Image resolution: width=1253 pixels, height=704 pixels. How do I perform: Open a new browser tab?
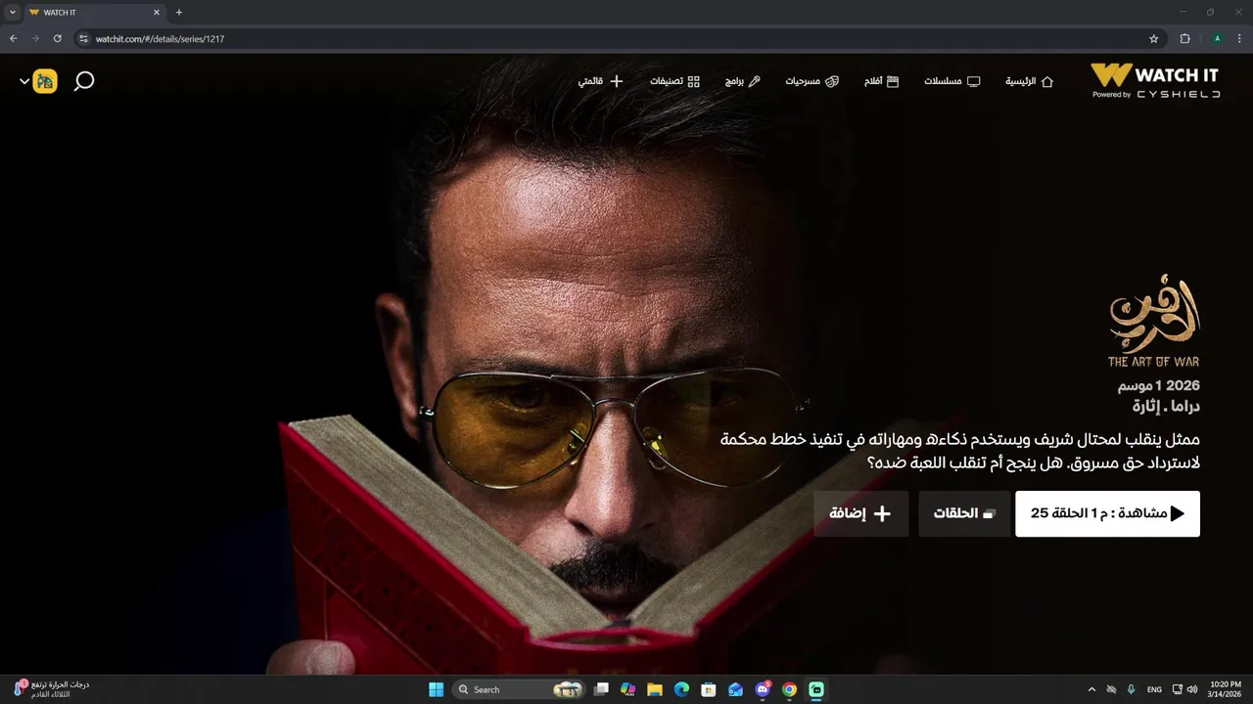(x=178, y=13)
